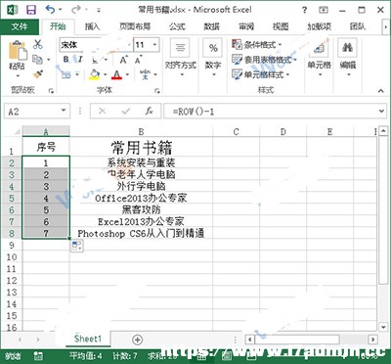The width and height of the screenshot is (391, 364).
Task: Open 条件格式 conditional formatting menu
Action: point(256,44)
